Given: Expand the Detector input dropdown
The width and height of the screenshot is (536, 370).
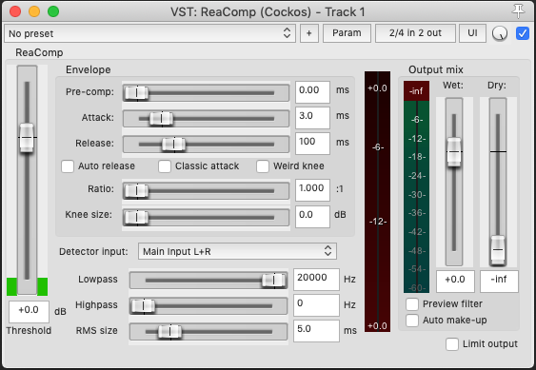Looking at the screenshot, I should pos(237,251).
